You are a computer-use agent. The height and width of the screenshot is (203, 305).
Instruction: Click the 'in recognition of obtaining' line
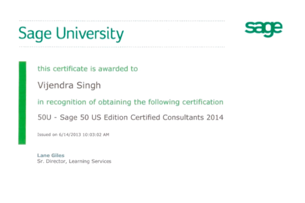click(130, 102)
